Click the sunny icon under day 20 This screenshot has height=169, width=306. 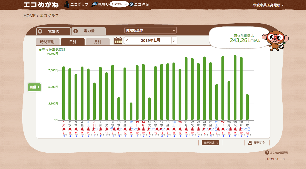tap(180, 129)
